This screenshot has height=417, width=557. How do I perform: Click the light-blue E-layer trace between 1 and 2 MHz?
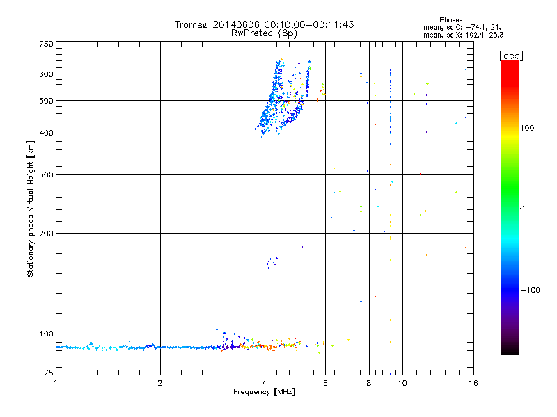pos(109,347)
